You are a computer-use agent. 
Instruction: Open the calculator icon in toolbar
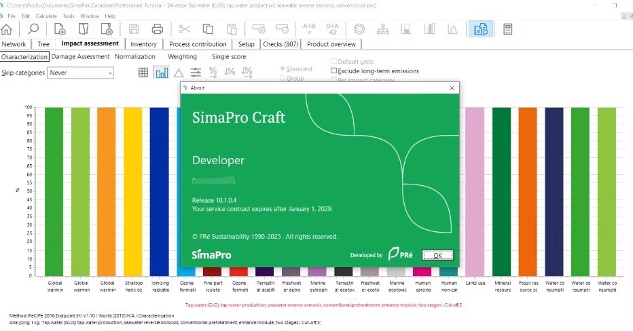[507, 29]
